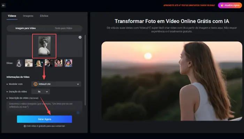Screen dimensions: 244x139
Task: Select the fourth sample tip thumbnail
Action: click(49, 63)
